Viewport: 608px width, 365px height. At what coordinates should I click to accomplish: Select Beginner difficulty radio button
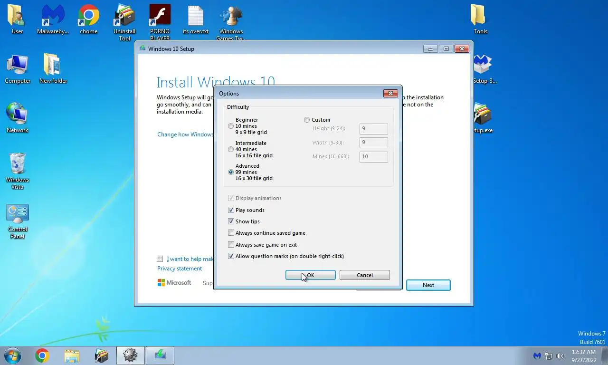click(x=231, y=126)
